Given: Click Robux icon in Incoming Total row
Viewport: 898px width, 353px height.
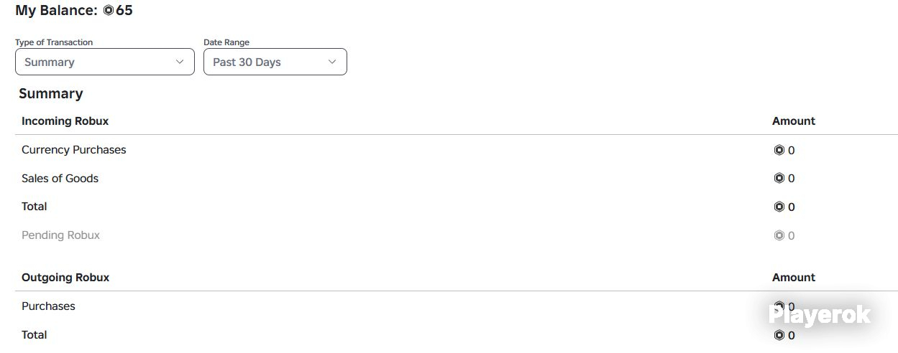Looking at the screenshot, I should (779, 207).
